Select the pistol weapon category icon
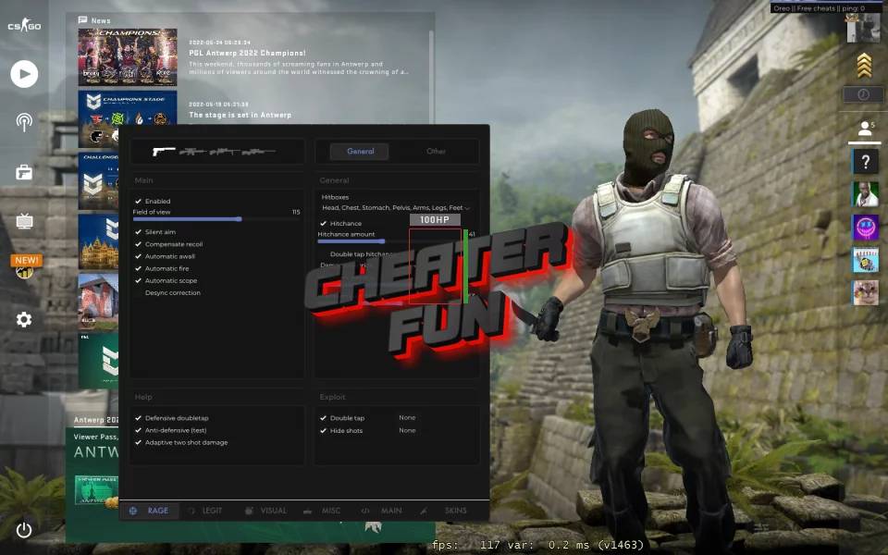 click(x=163, y=150)
